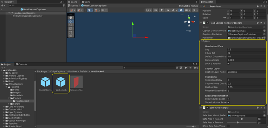268x128 pixels.
Task: Toggle constrained proportions link on Scale
Action: 225,18
